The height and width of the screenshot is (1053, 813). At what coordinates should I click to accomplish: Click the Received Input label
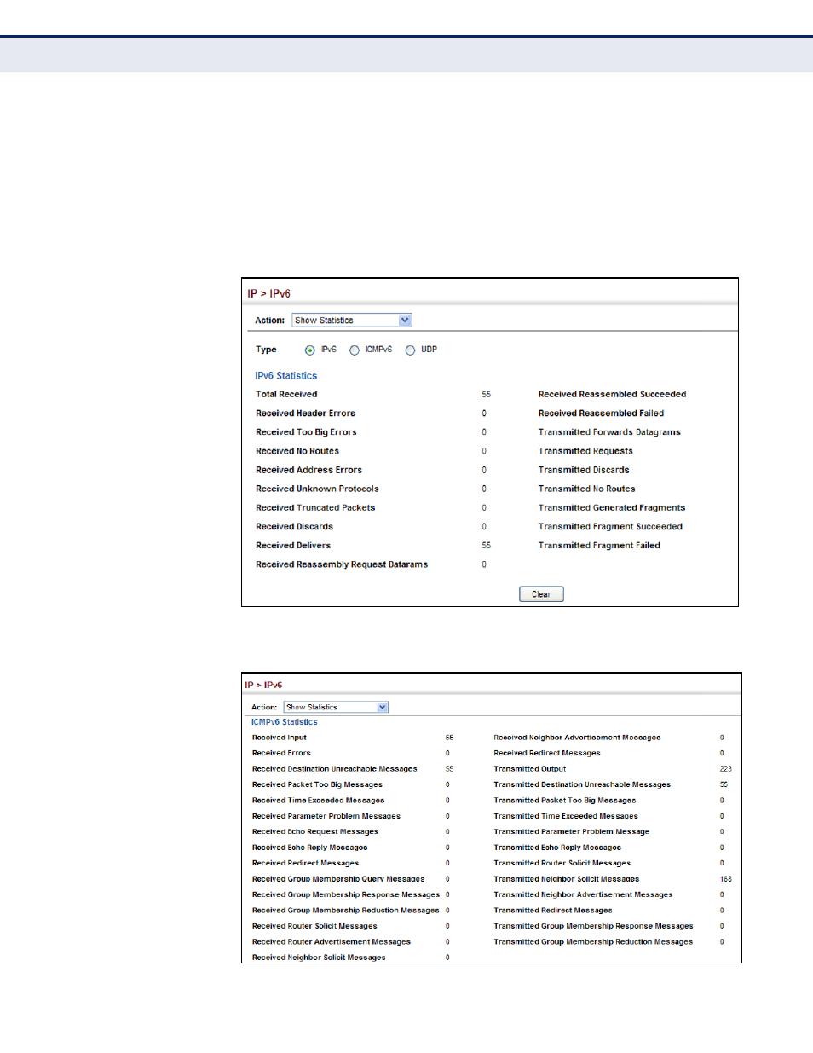pyautogui.click(x=279, y=738)
